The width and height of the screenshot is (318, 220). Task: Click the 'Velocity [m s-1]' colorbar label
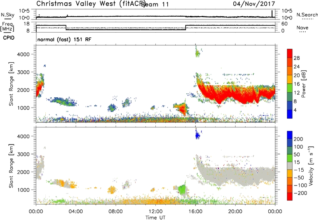(311, 166)
